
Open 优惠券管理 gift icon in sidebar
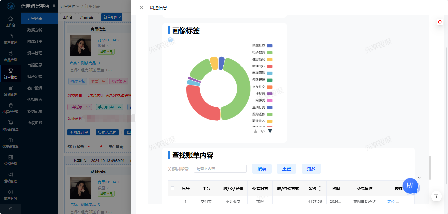pos(11,140)
